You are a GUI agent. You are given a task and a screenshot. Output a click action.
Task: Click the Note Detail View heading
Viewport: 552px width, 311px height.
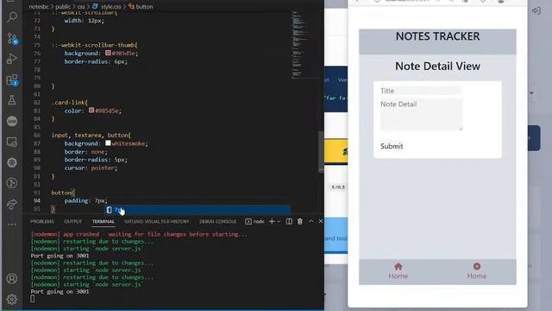pos(437,66)
